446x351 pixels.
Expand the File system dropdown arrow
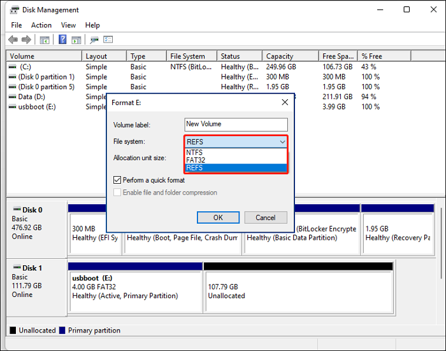click(282, 142)
